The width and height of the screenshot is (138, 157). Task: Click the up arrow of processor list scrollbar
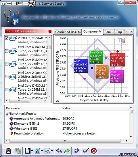pyautogui.click(x=49, y=38)
